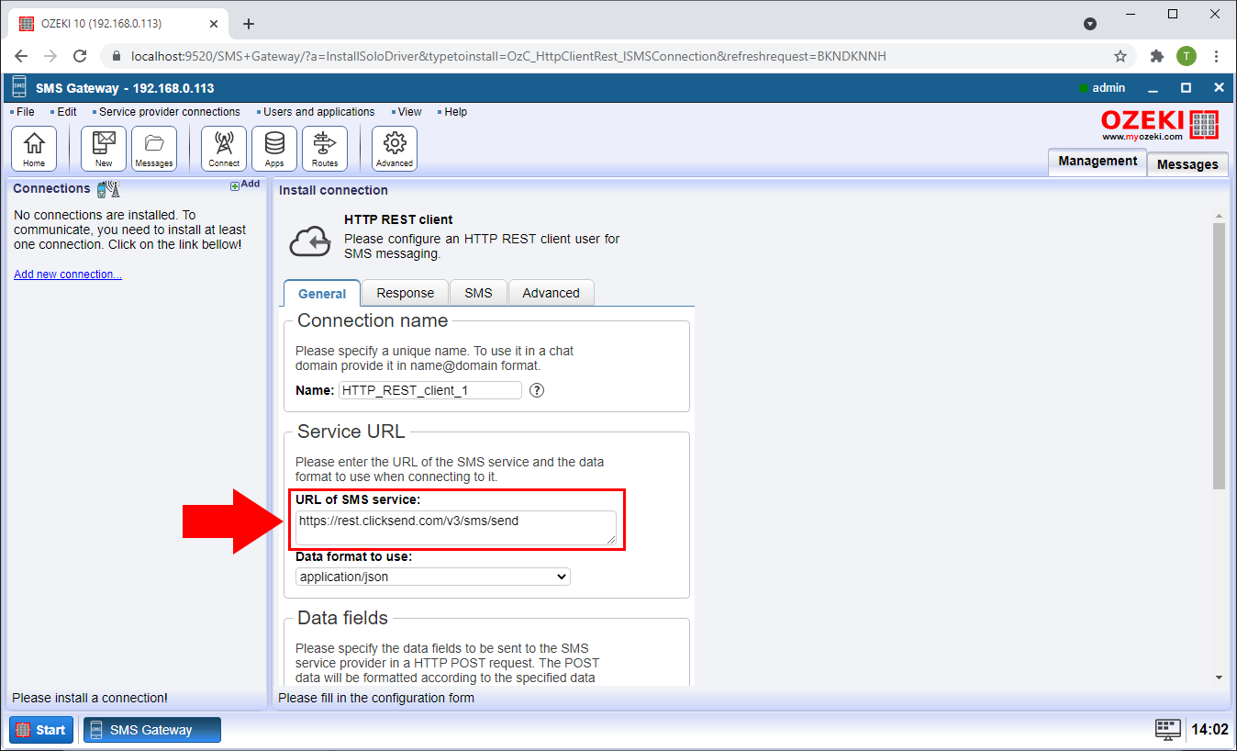Click the site info lock icon in address bar
Screen dimensions: 1237x751
click(x=117, y=56)
